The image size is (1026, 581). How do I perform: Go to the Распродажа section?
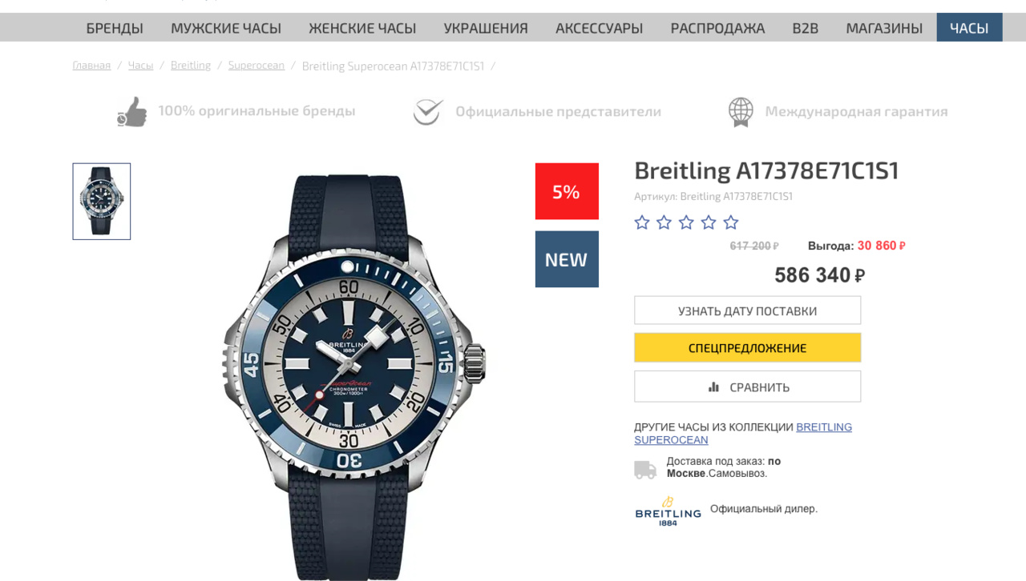717,28
